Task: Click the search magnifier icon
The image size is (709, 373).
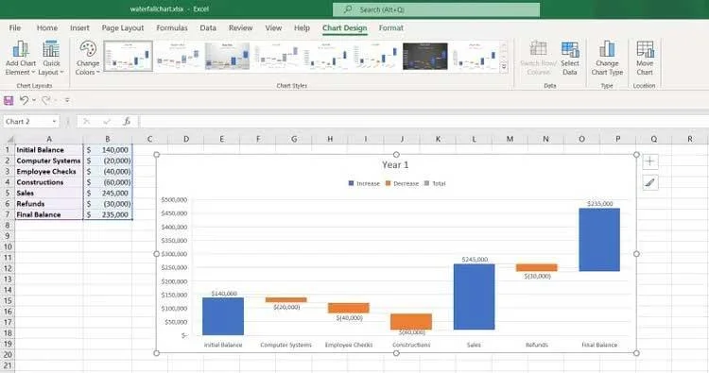Action: [348, 9]
